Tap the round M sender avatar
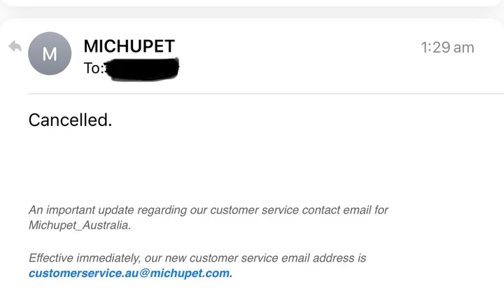The image size is (504, 296). tap(50, 54)
